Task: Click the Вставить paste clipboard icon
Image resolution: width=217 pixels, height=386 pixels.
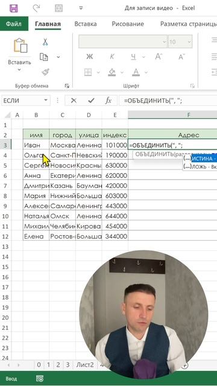Action: (x=20, y=46)
